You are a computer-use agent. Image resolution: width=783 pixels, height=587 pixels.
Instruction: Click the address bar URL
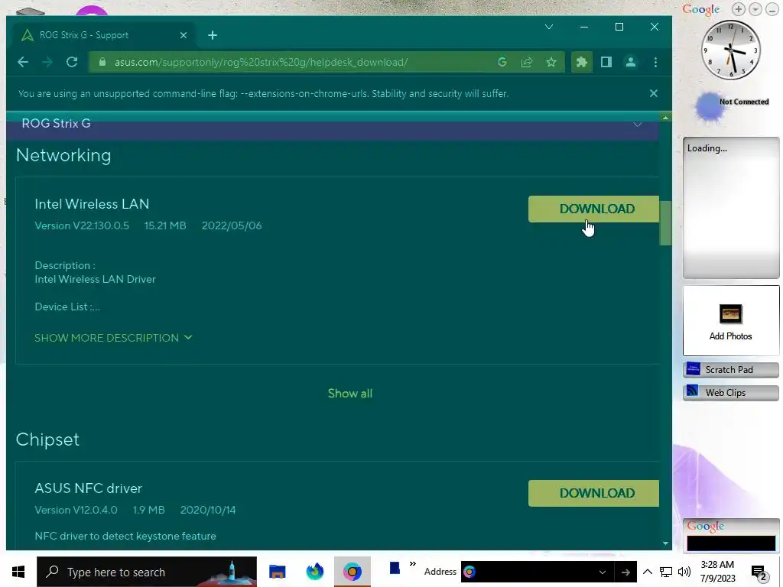click(x=262, y=63)
